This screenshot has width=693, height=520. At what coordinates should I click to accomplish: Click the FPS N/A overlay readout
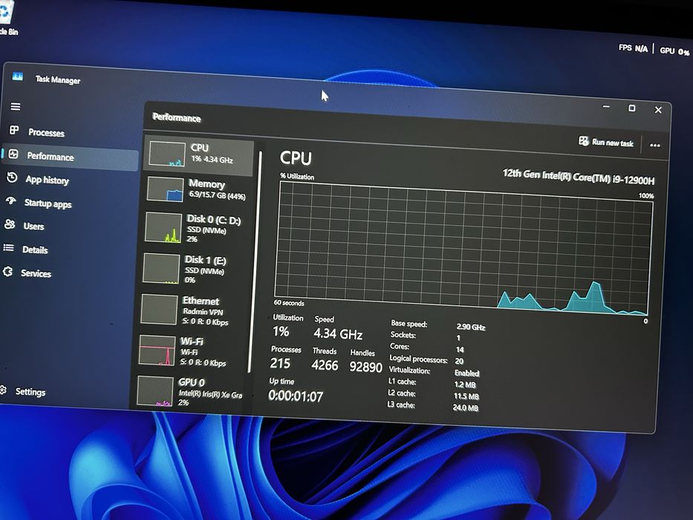[x=633, y=48]
